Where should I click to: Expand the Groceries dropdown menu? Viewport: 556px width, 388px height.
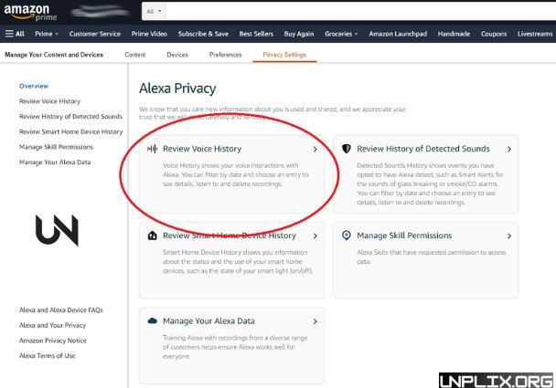point(341,34)
